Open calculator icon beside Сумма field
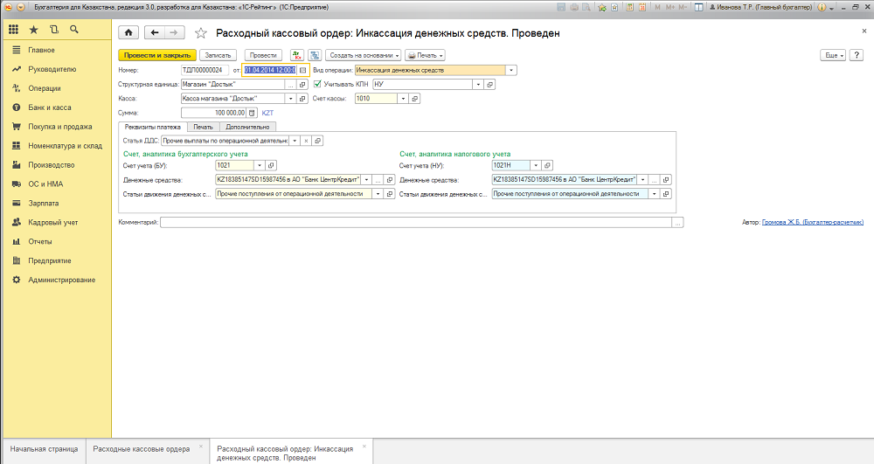Image resolution: width=874 pixels, height=464 pixels. [x=252, y=113]
